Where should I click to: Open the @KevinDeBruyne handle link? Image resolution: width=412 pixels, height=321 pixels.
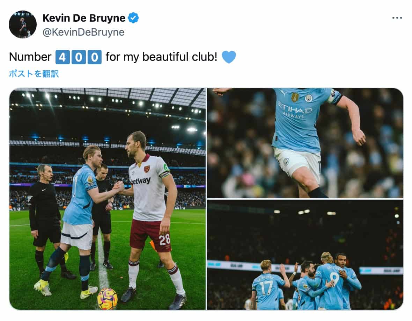pyautogui.click(x=83, y=32)
